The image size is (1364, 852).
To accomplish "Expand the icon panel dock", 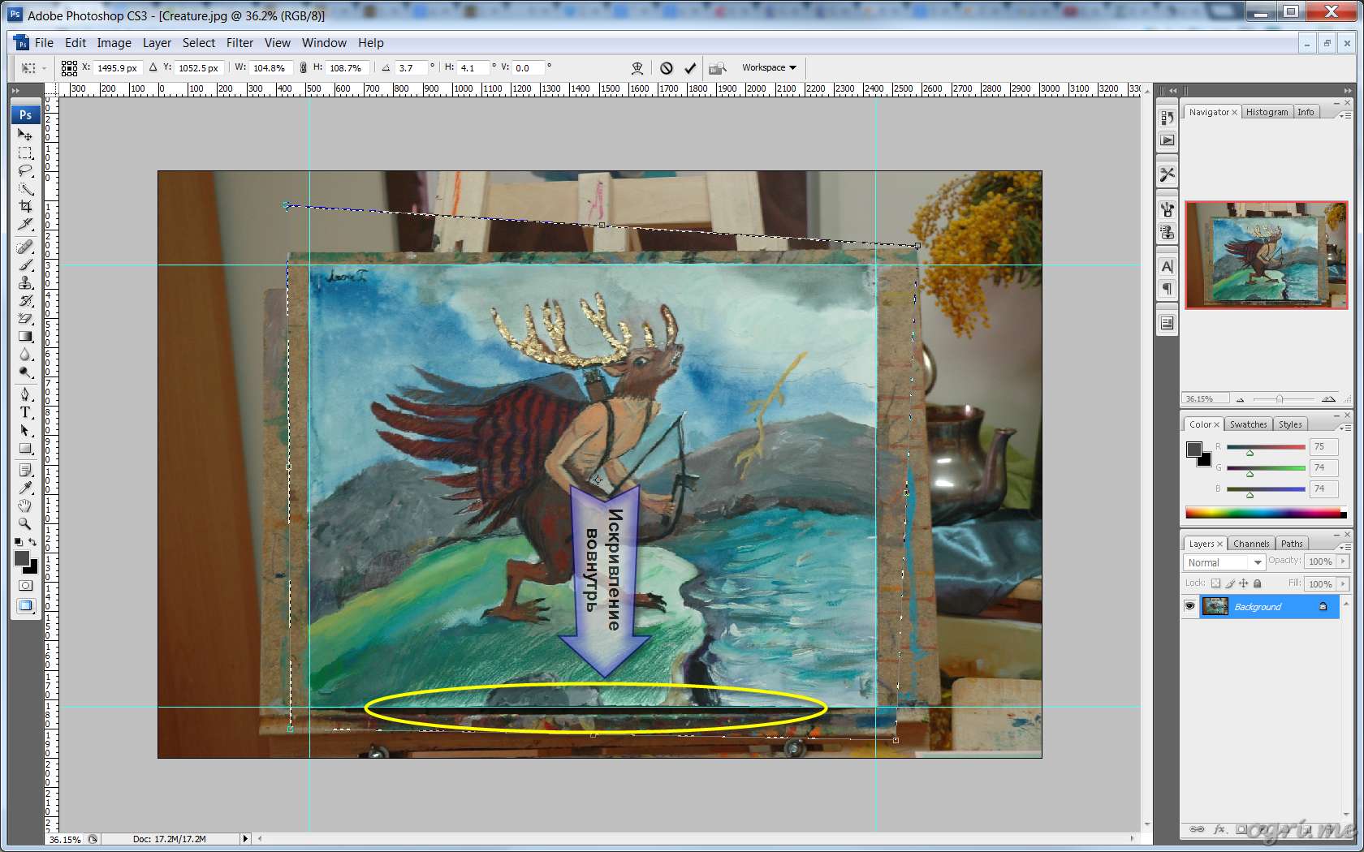I will (x=1172, y=90).
